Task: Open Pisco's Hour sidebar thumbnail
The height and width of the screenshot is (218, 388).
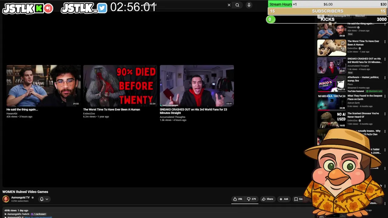Action: pyautogui.click(x=332, y=84)
